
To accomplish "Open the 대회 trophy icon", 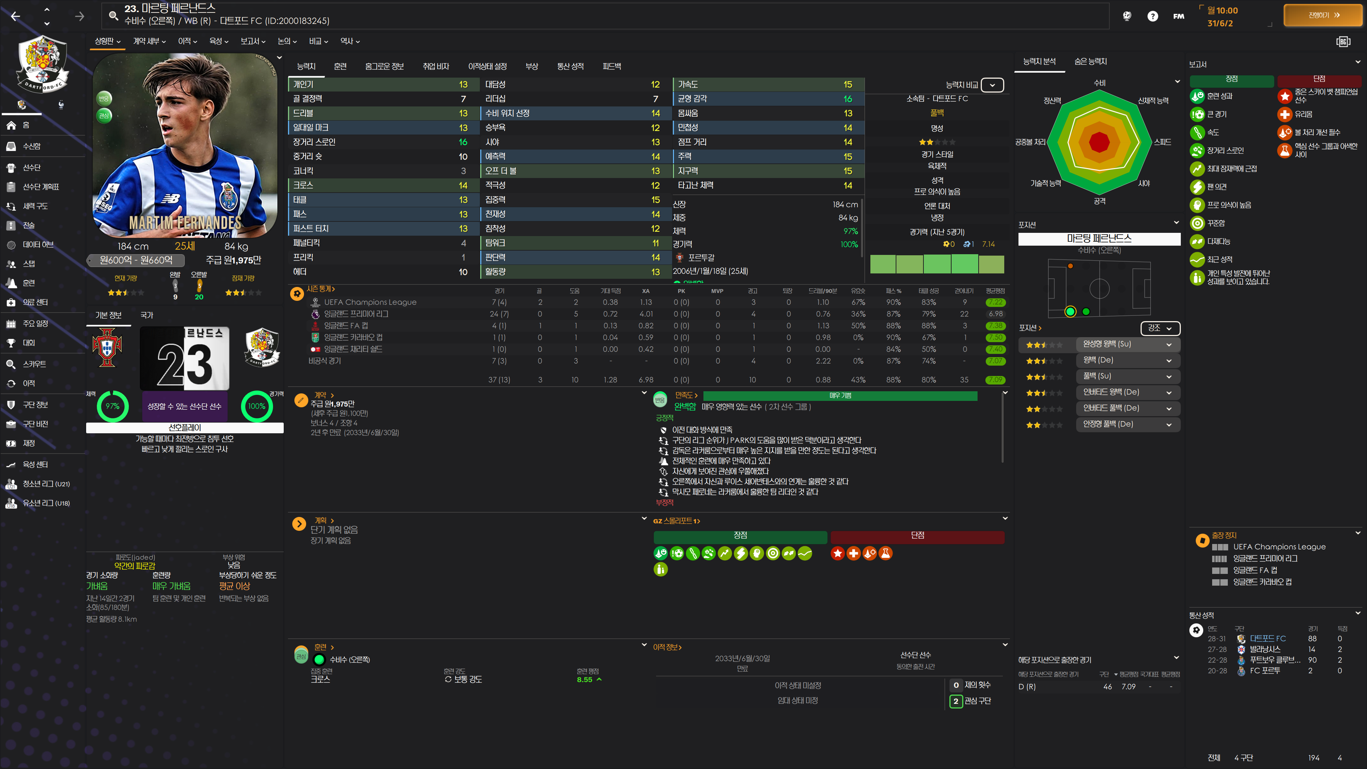I will [11, 343].
